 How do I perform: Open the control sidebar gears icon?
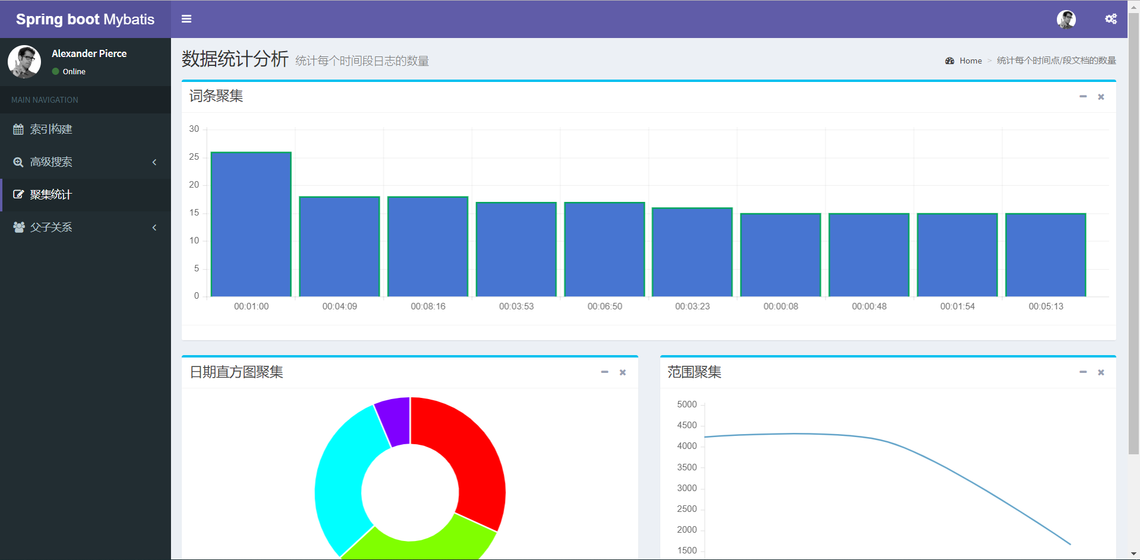[1111, 19]
